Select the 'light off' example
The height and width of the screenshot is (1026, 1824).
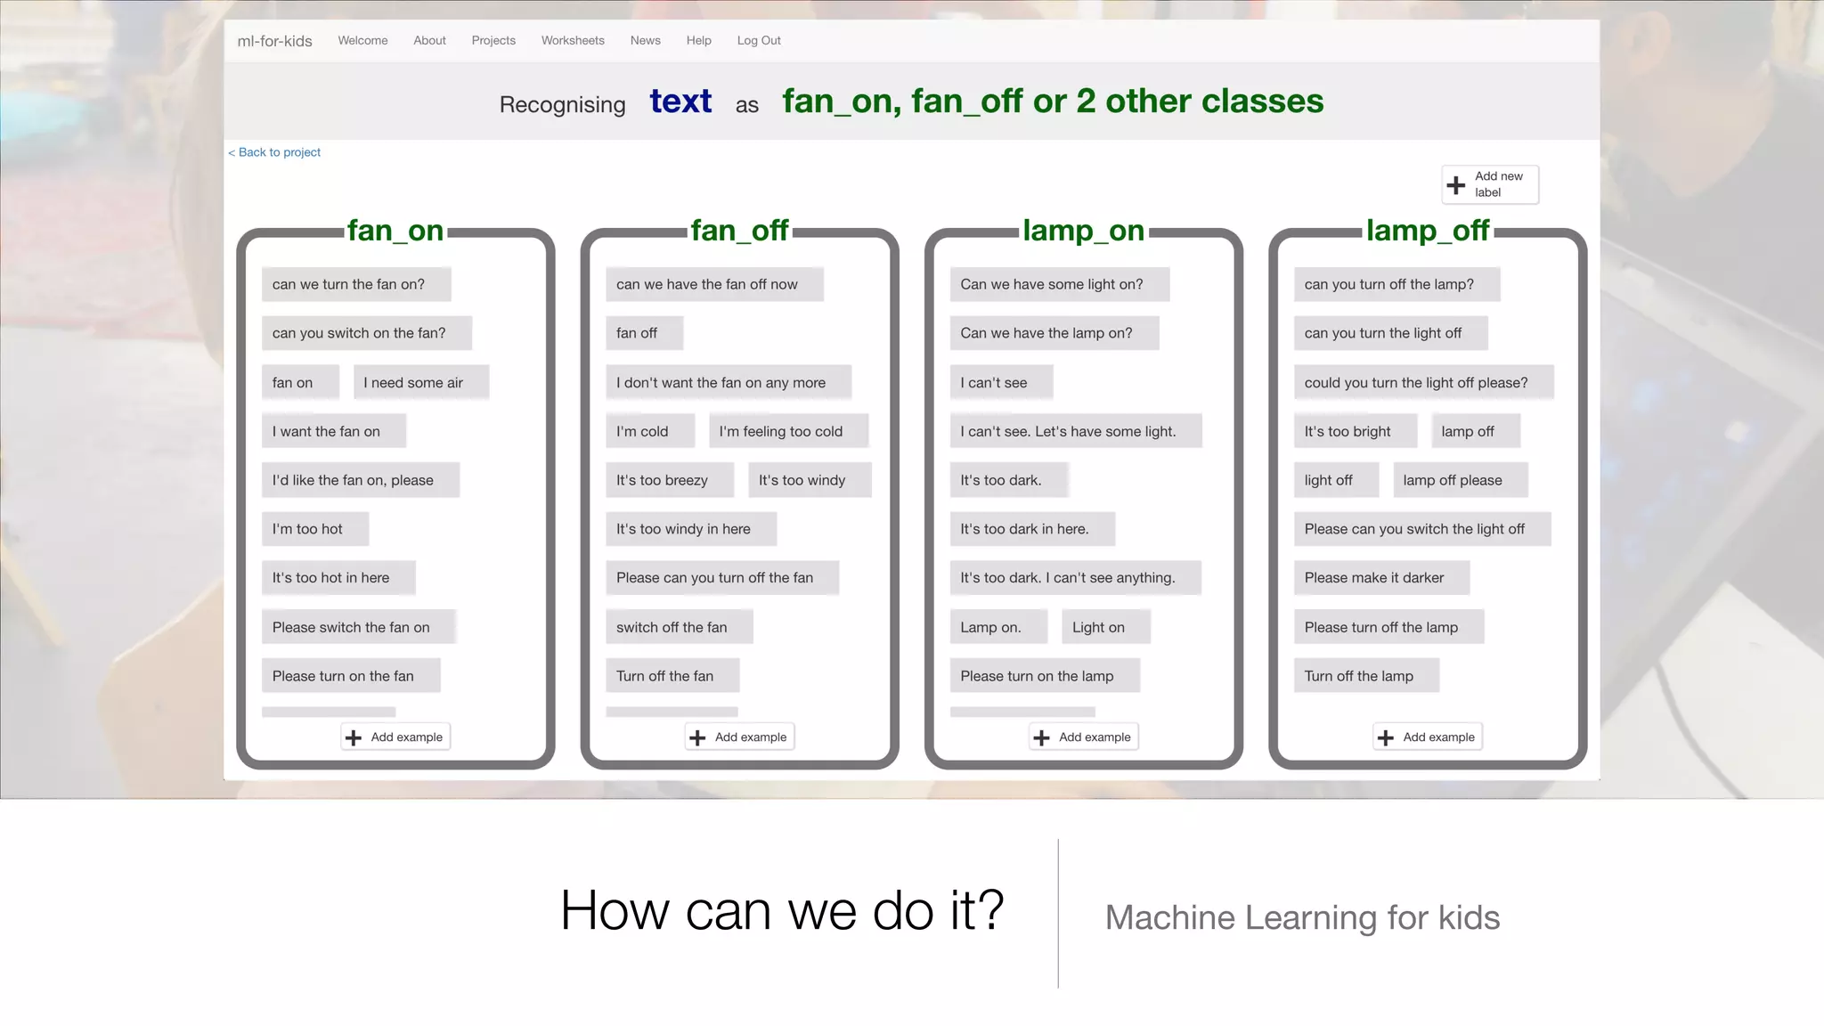click(x=1336, y=480)
